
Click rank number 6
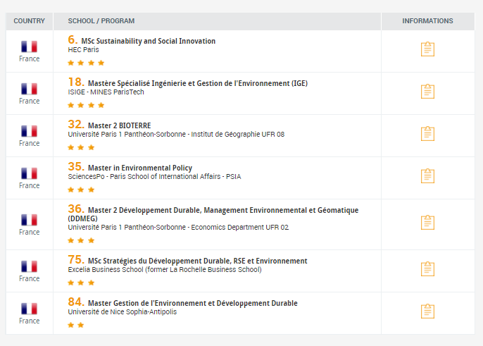73,39
